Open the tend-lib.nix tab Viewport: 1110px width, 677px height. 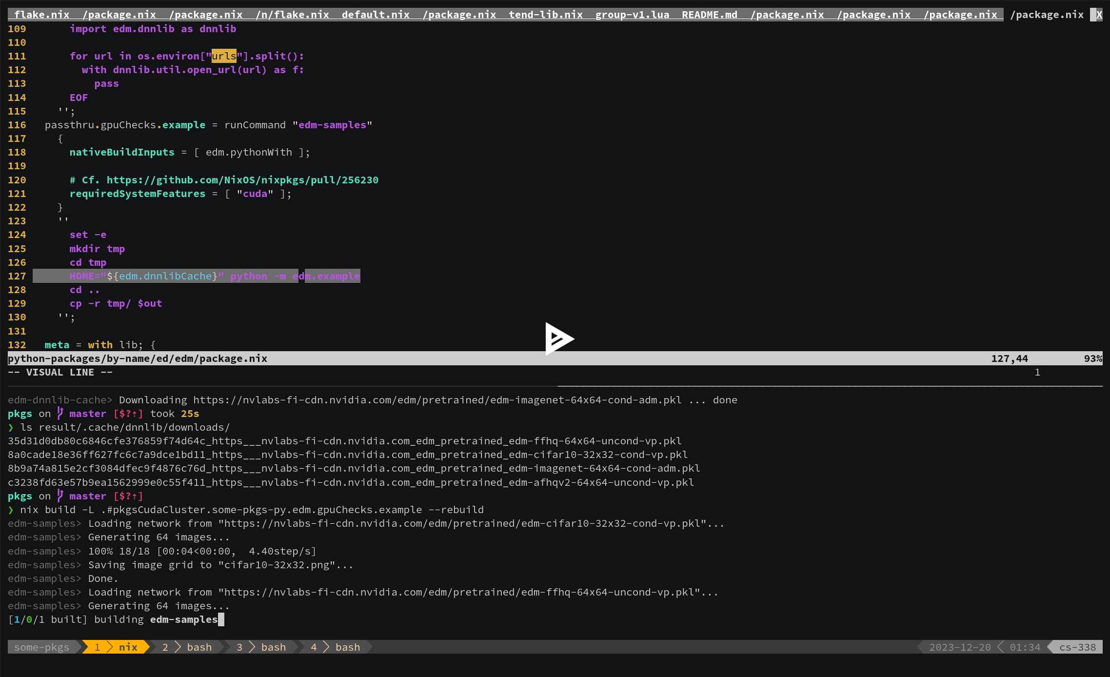click(x=545, y=15)
